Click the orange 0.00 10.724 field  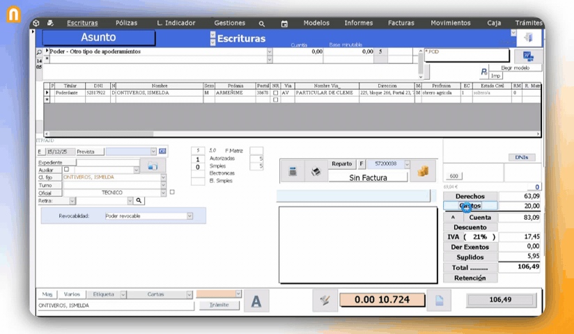coord(382,300)
